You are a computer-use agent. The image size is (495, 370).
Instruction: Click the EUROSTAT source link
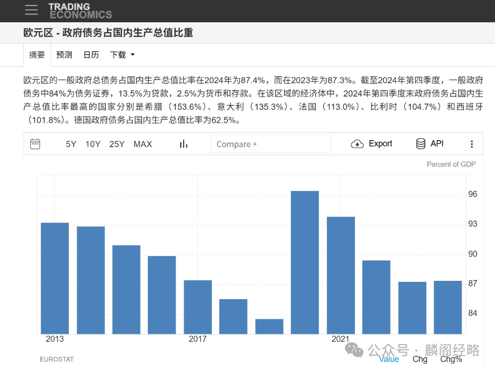56,359
